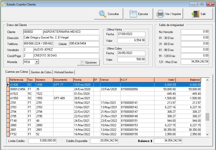Viewport: 216px width, 150px height.
Task: Select the Cuentas por Cobrar tab
Action: pos(17,72)
